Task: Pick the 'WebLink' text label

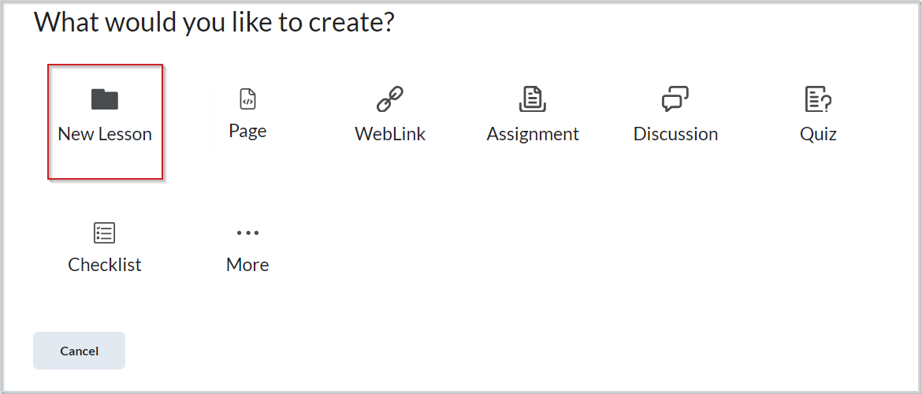Action: pos(390,134)
